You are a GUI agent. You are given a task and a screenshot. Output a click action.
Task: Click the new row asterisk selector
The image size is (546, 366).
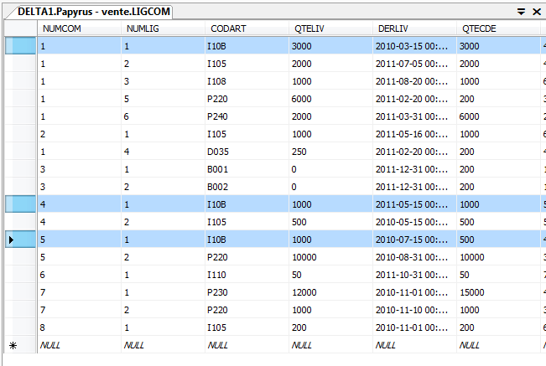[x=18, y=344]
